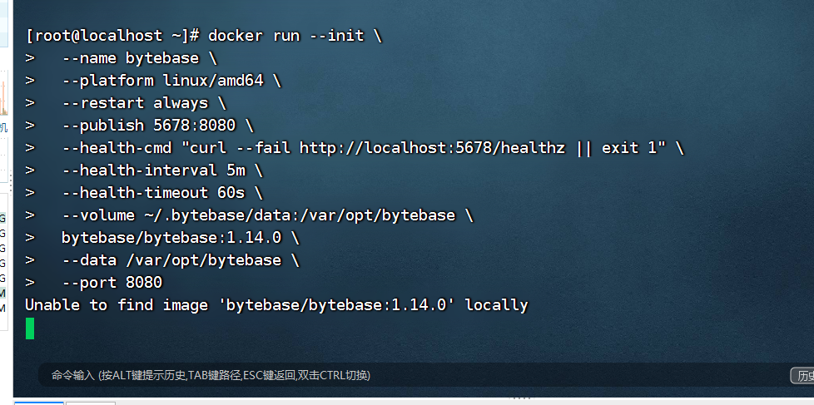This screenshot has width=814, height=405.
Task: Open the 历史 history button beside command input
Action: tap(802, 375)
